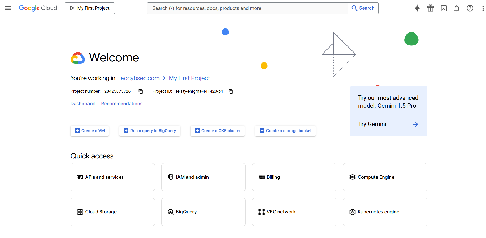The image size is (486, 238).
Task: Click the Welcome Google Cloud logo
Action: click(78, 58)
